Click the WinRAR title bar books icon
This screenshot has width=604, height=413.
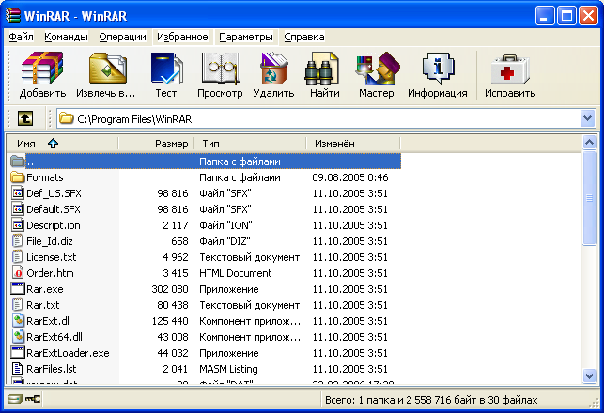coord(13,16)
